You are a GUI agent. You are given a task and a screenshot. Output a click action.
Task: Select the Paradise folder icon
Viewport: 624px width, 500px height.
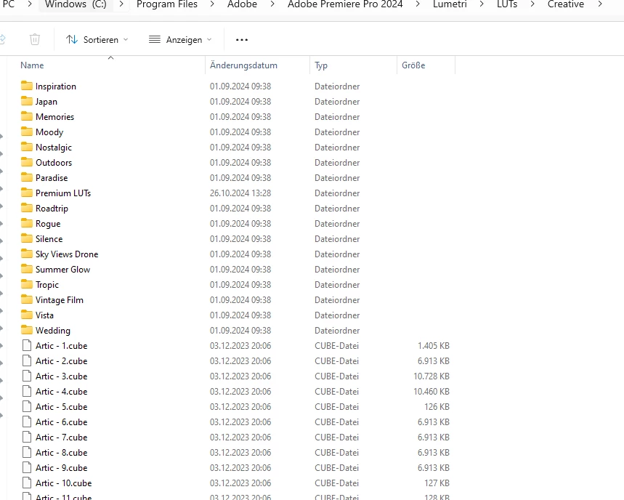(x=27, y=177)
